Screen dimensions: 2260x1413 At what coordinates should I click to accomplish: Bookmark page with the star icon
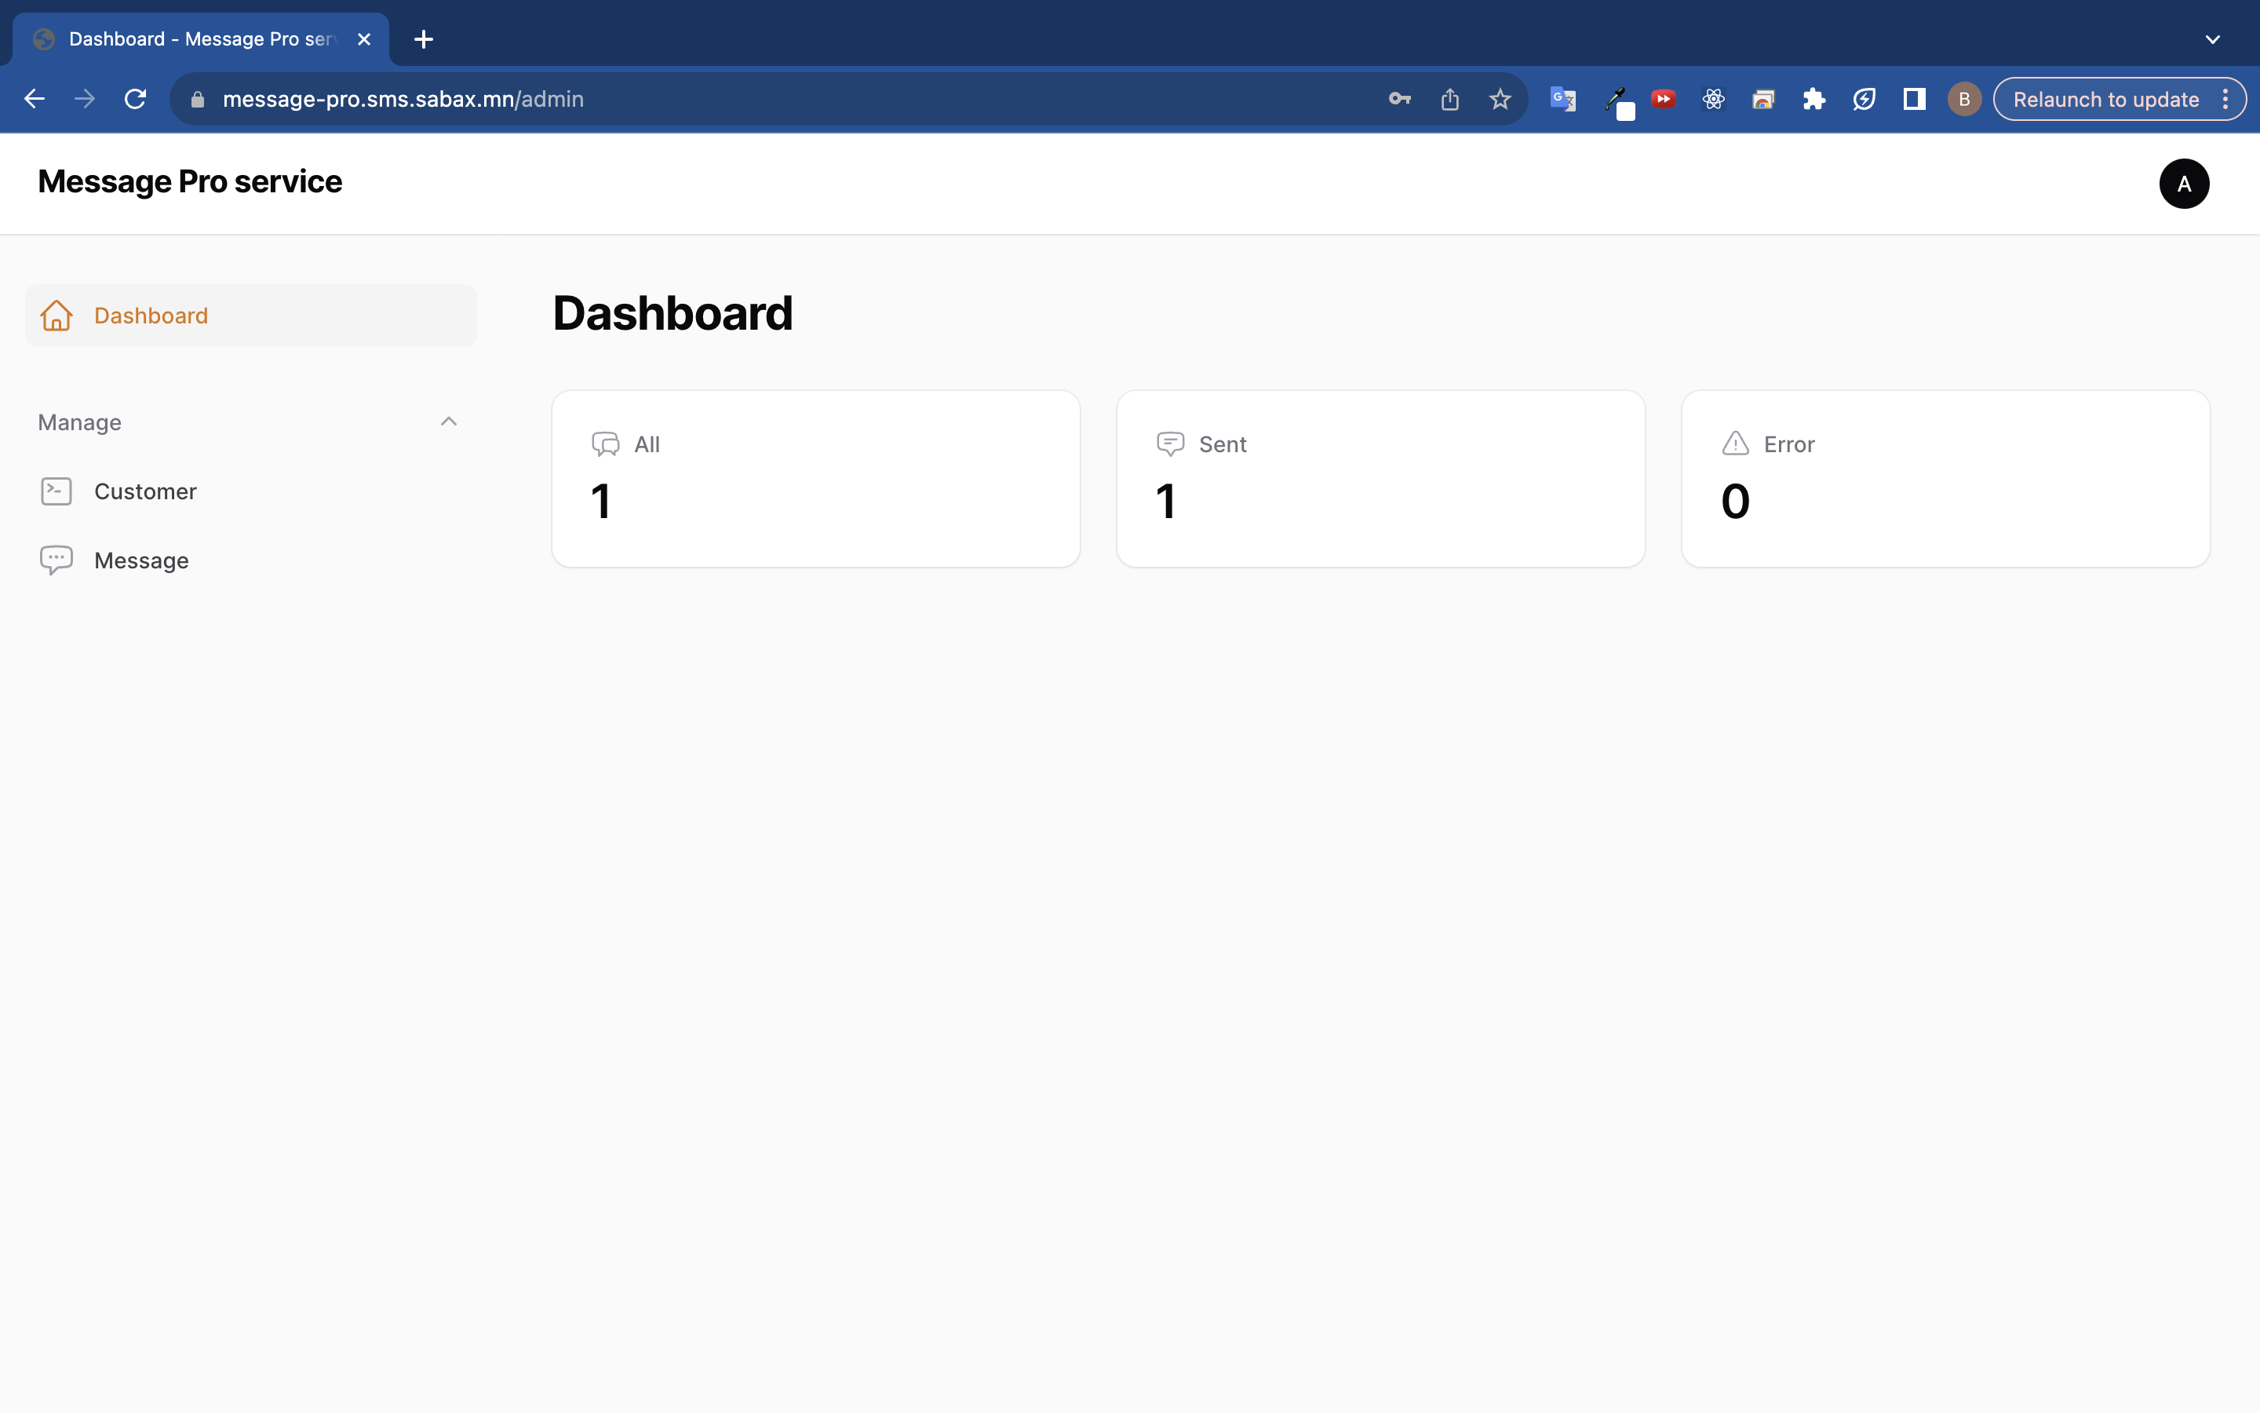1500,99
